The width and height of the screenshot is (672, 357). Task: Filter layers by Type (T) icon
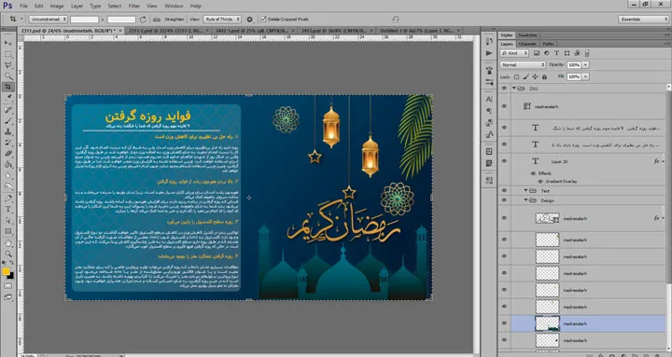pos(556,53)
